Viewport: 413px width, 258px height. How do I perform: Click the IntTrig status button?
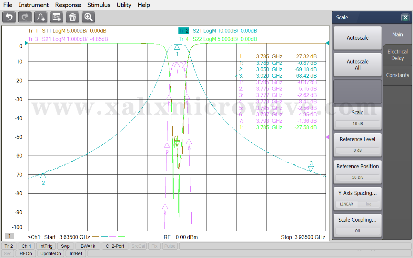(46, 246)
